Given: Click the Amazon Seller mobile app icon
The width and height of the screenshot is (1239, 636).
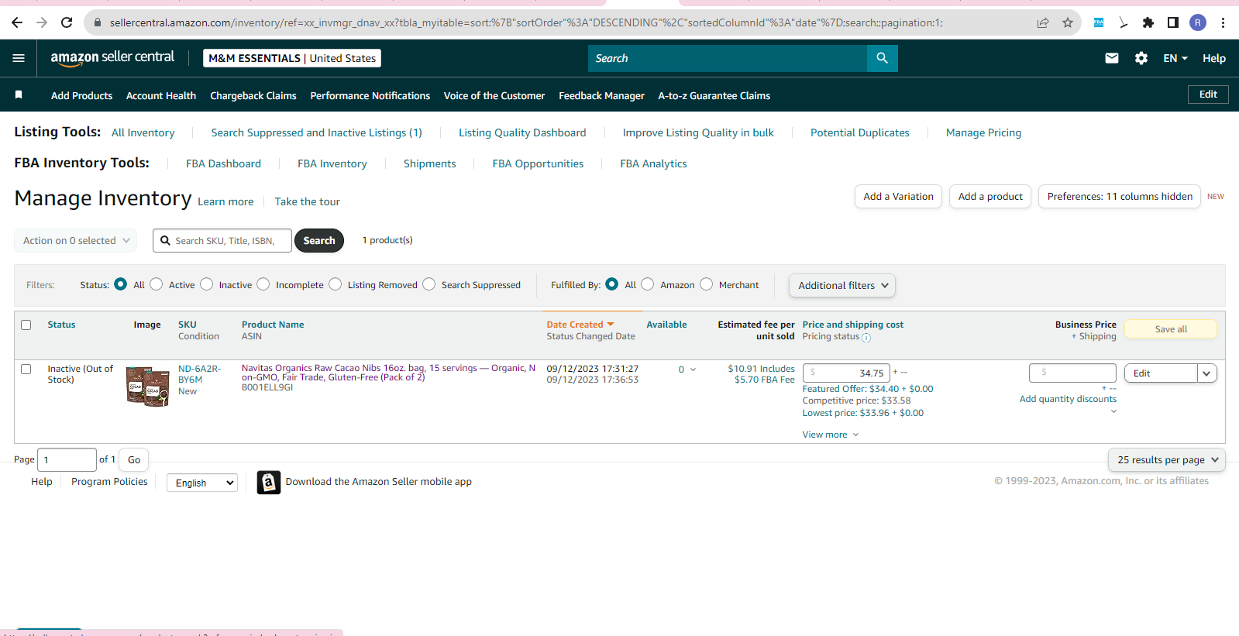Looking at the screenshot, I should coord(269,482).
